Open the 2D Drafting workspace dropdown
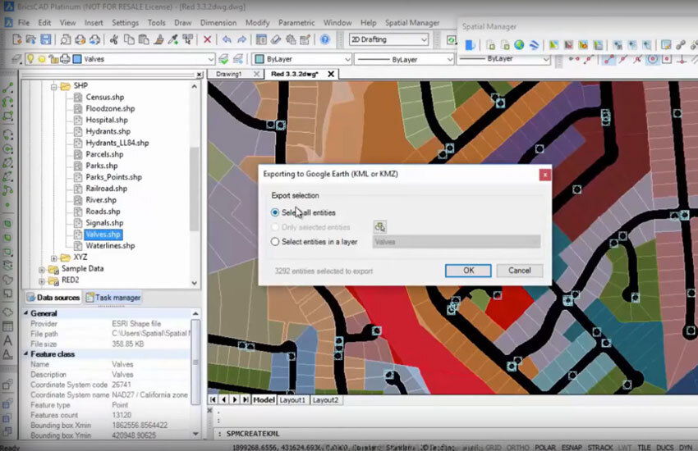This screenshot has height=451, width=698. click(x=424, y=39)
